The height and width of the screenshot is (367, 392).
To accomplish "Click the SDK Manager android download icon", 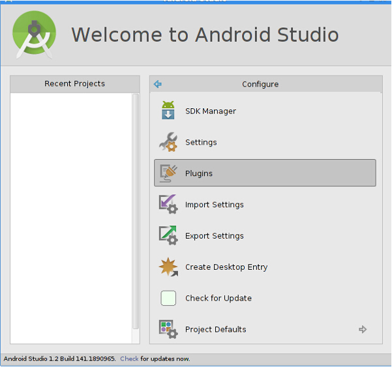I will (x=168, y=110).
